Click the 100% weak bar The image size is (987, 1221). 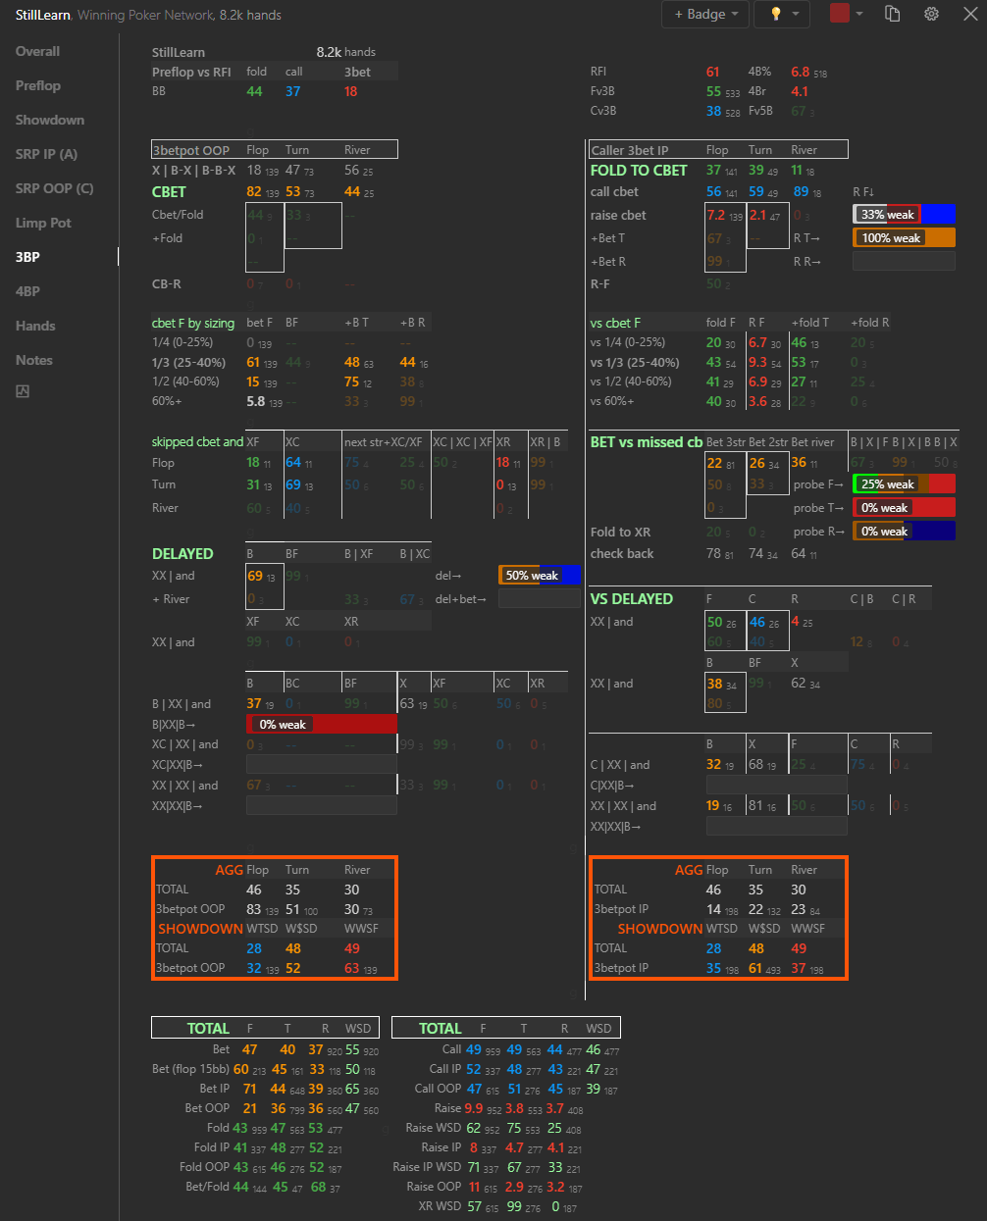904,237
